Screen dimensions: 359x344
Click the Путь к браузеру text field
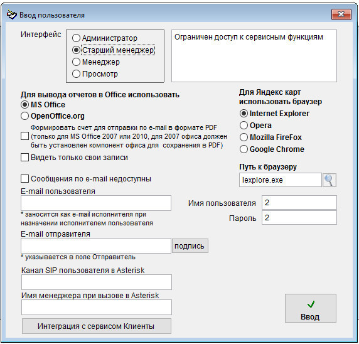pyautogui.click(x=281, y=180)
